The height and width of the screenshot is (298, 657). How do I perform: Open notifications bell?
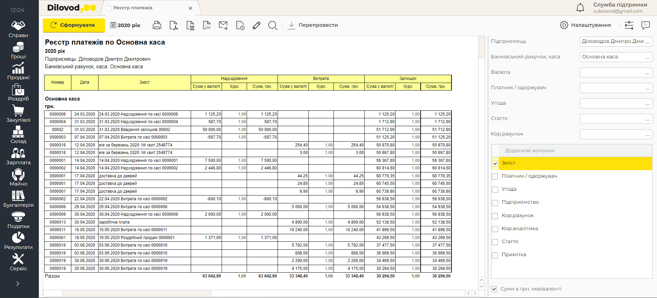(580, 8)
